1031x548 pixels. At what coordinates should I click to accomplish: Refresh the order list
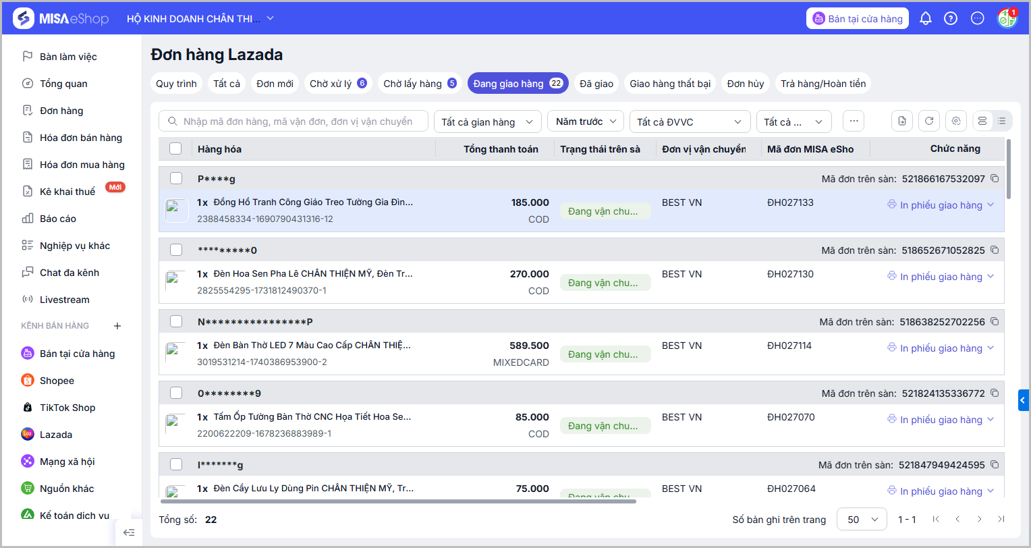[929, 121]
